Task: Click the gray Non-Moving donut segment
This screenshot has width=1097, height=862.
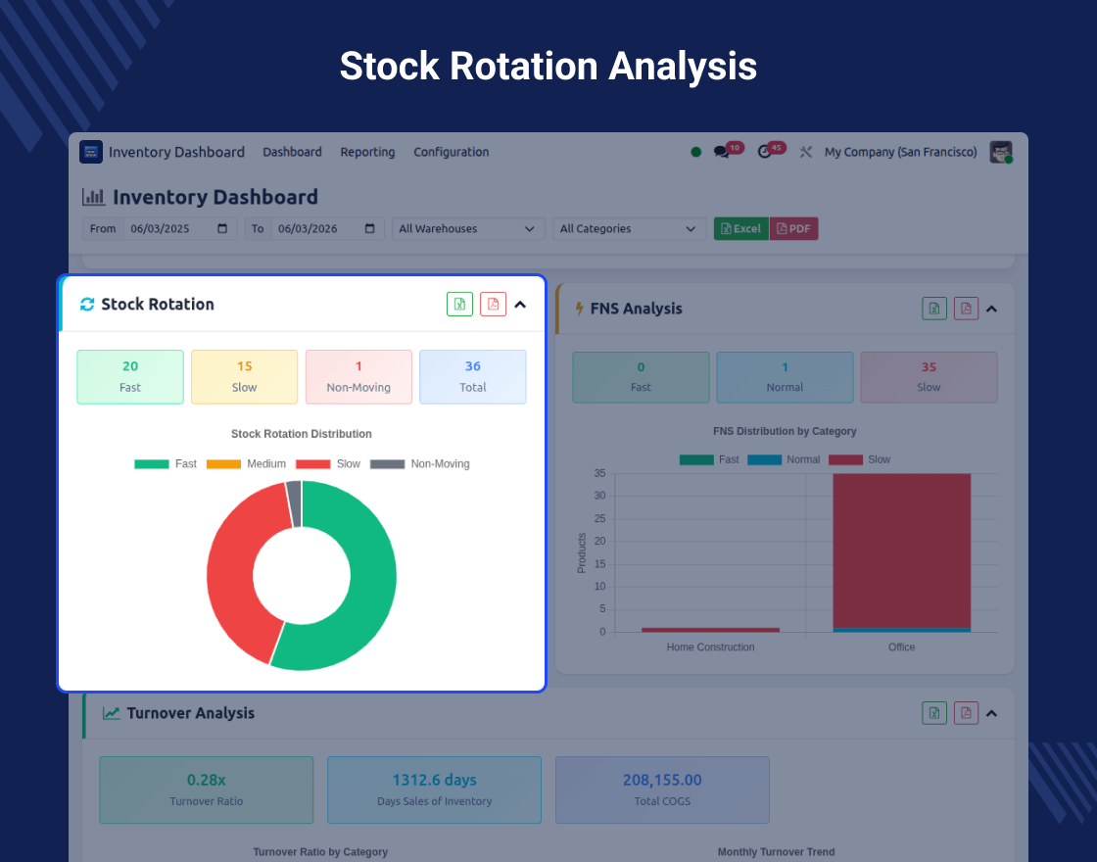Action: [295, 503]
